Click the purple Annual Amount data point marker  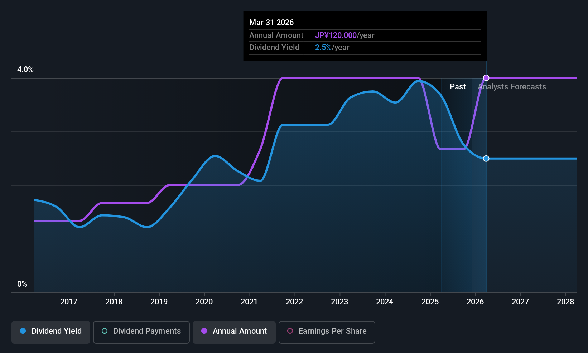(486, 78)
